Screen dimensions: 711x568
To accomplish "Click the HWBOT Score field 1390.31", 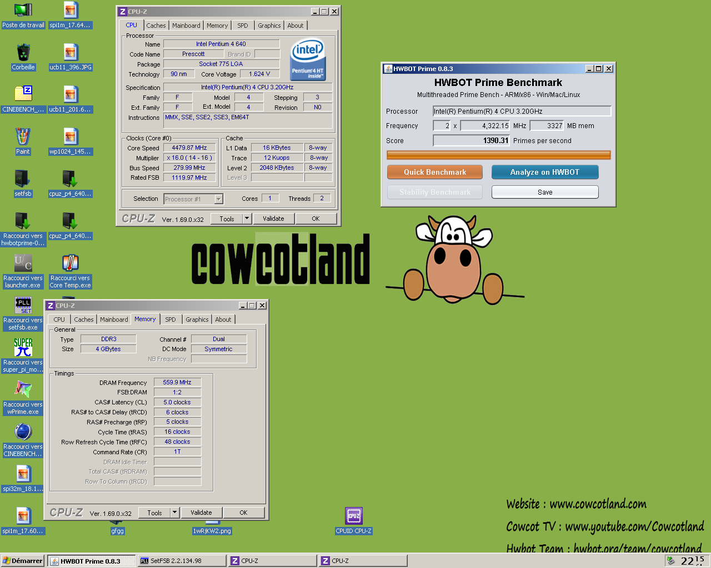I will click(x=471, y=140).
